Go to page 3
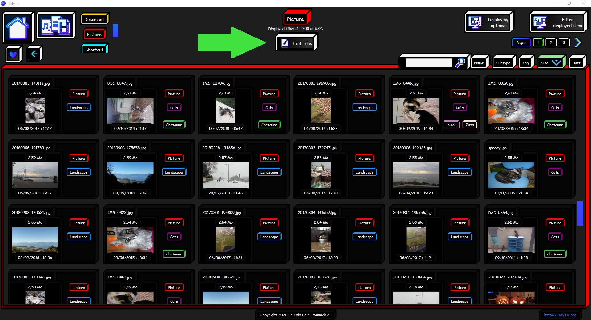 click(x=564, y=42)
